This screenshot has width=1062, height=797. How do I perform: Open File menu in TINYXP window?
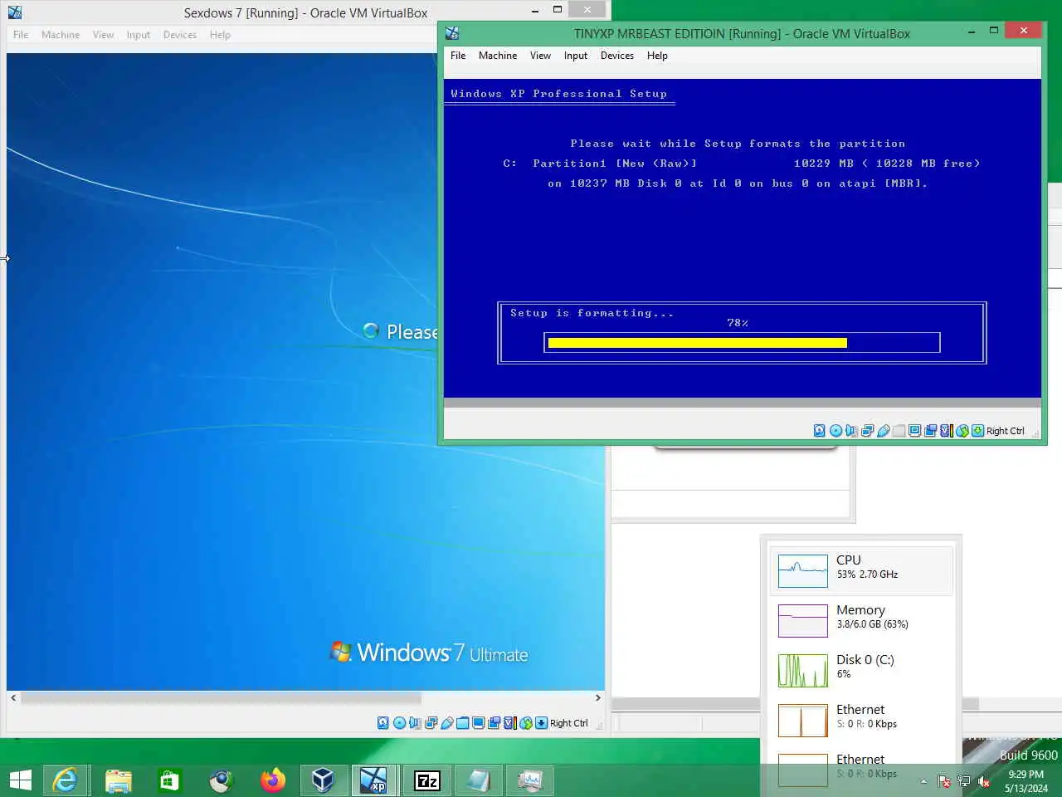click(x=458, y=56)
